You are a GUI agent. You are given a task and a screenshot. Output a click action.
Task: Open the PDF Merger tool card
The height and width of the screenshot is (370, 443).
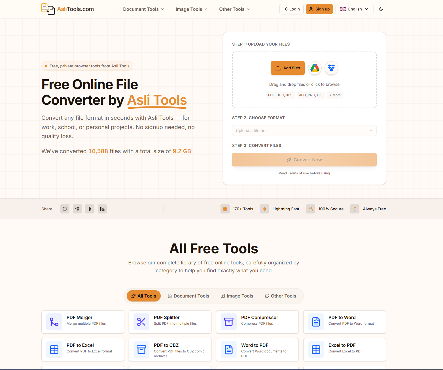click(83, 322)
